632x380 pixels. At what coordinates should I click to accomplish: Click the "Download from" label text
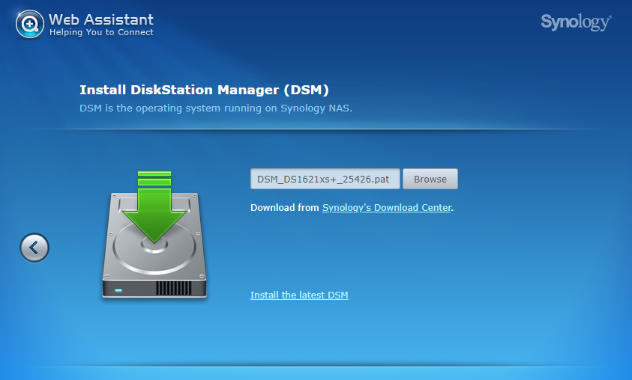click(x=284, y=208)
